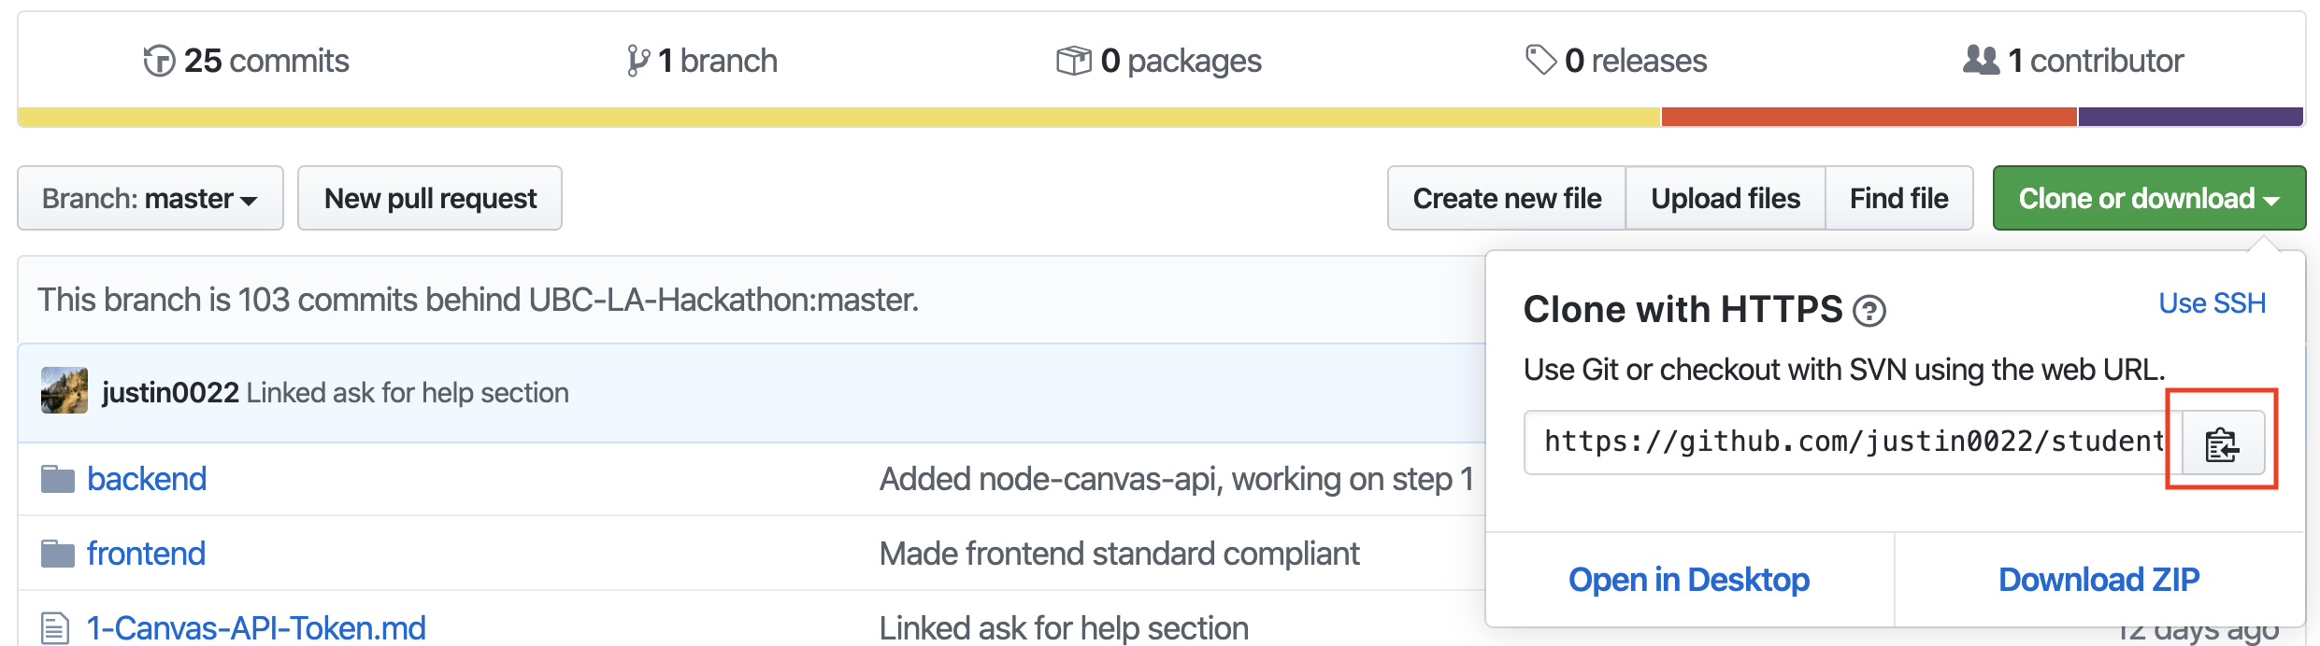Click the releases tag icon
Screen dimensions: 2320x646
[x=1540, y=61]
